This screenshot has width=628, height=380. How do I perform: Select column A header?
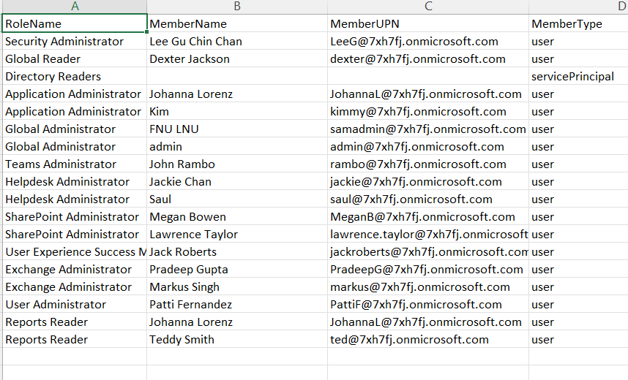[75, 7]
